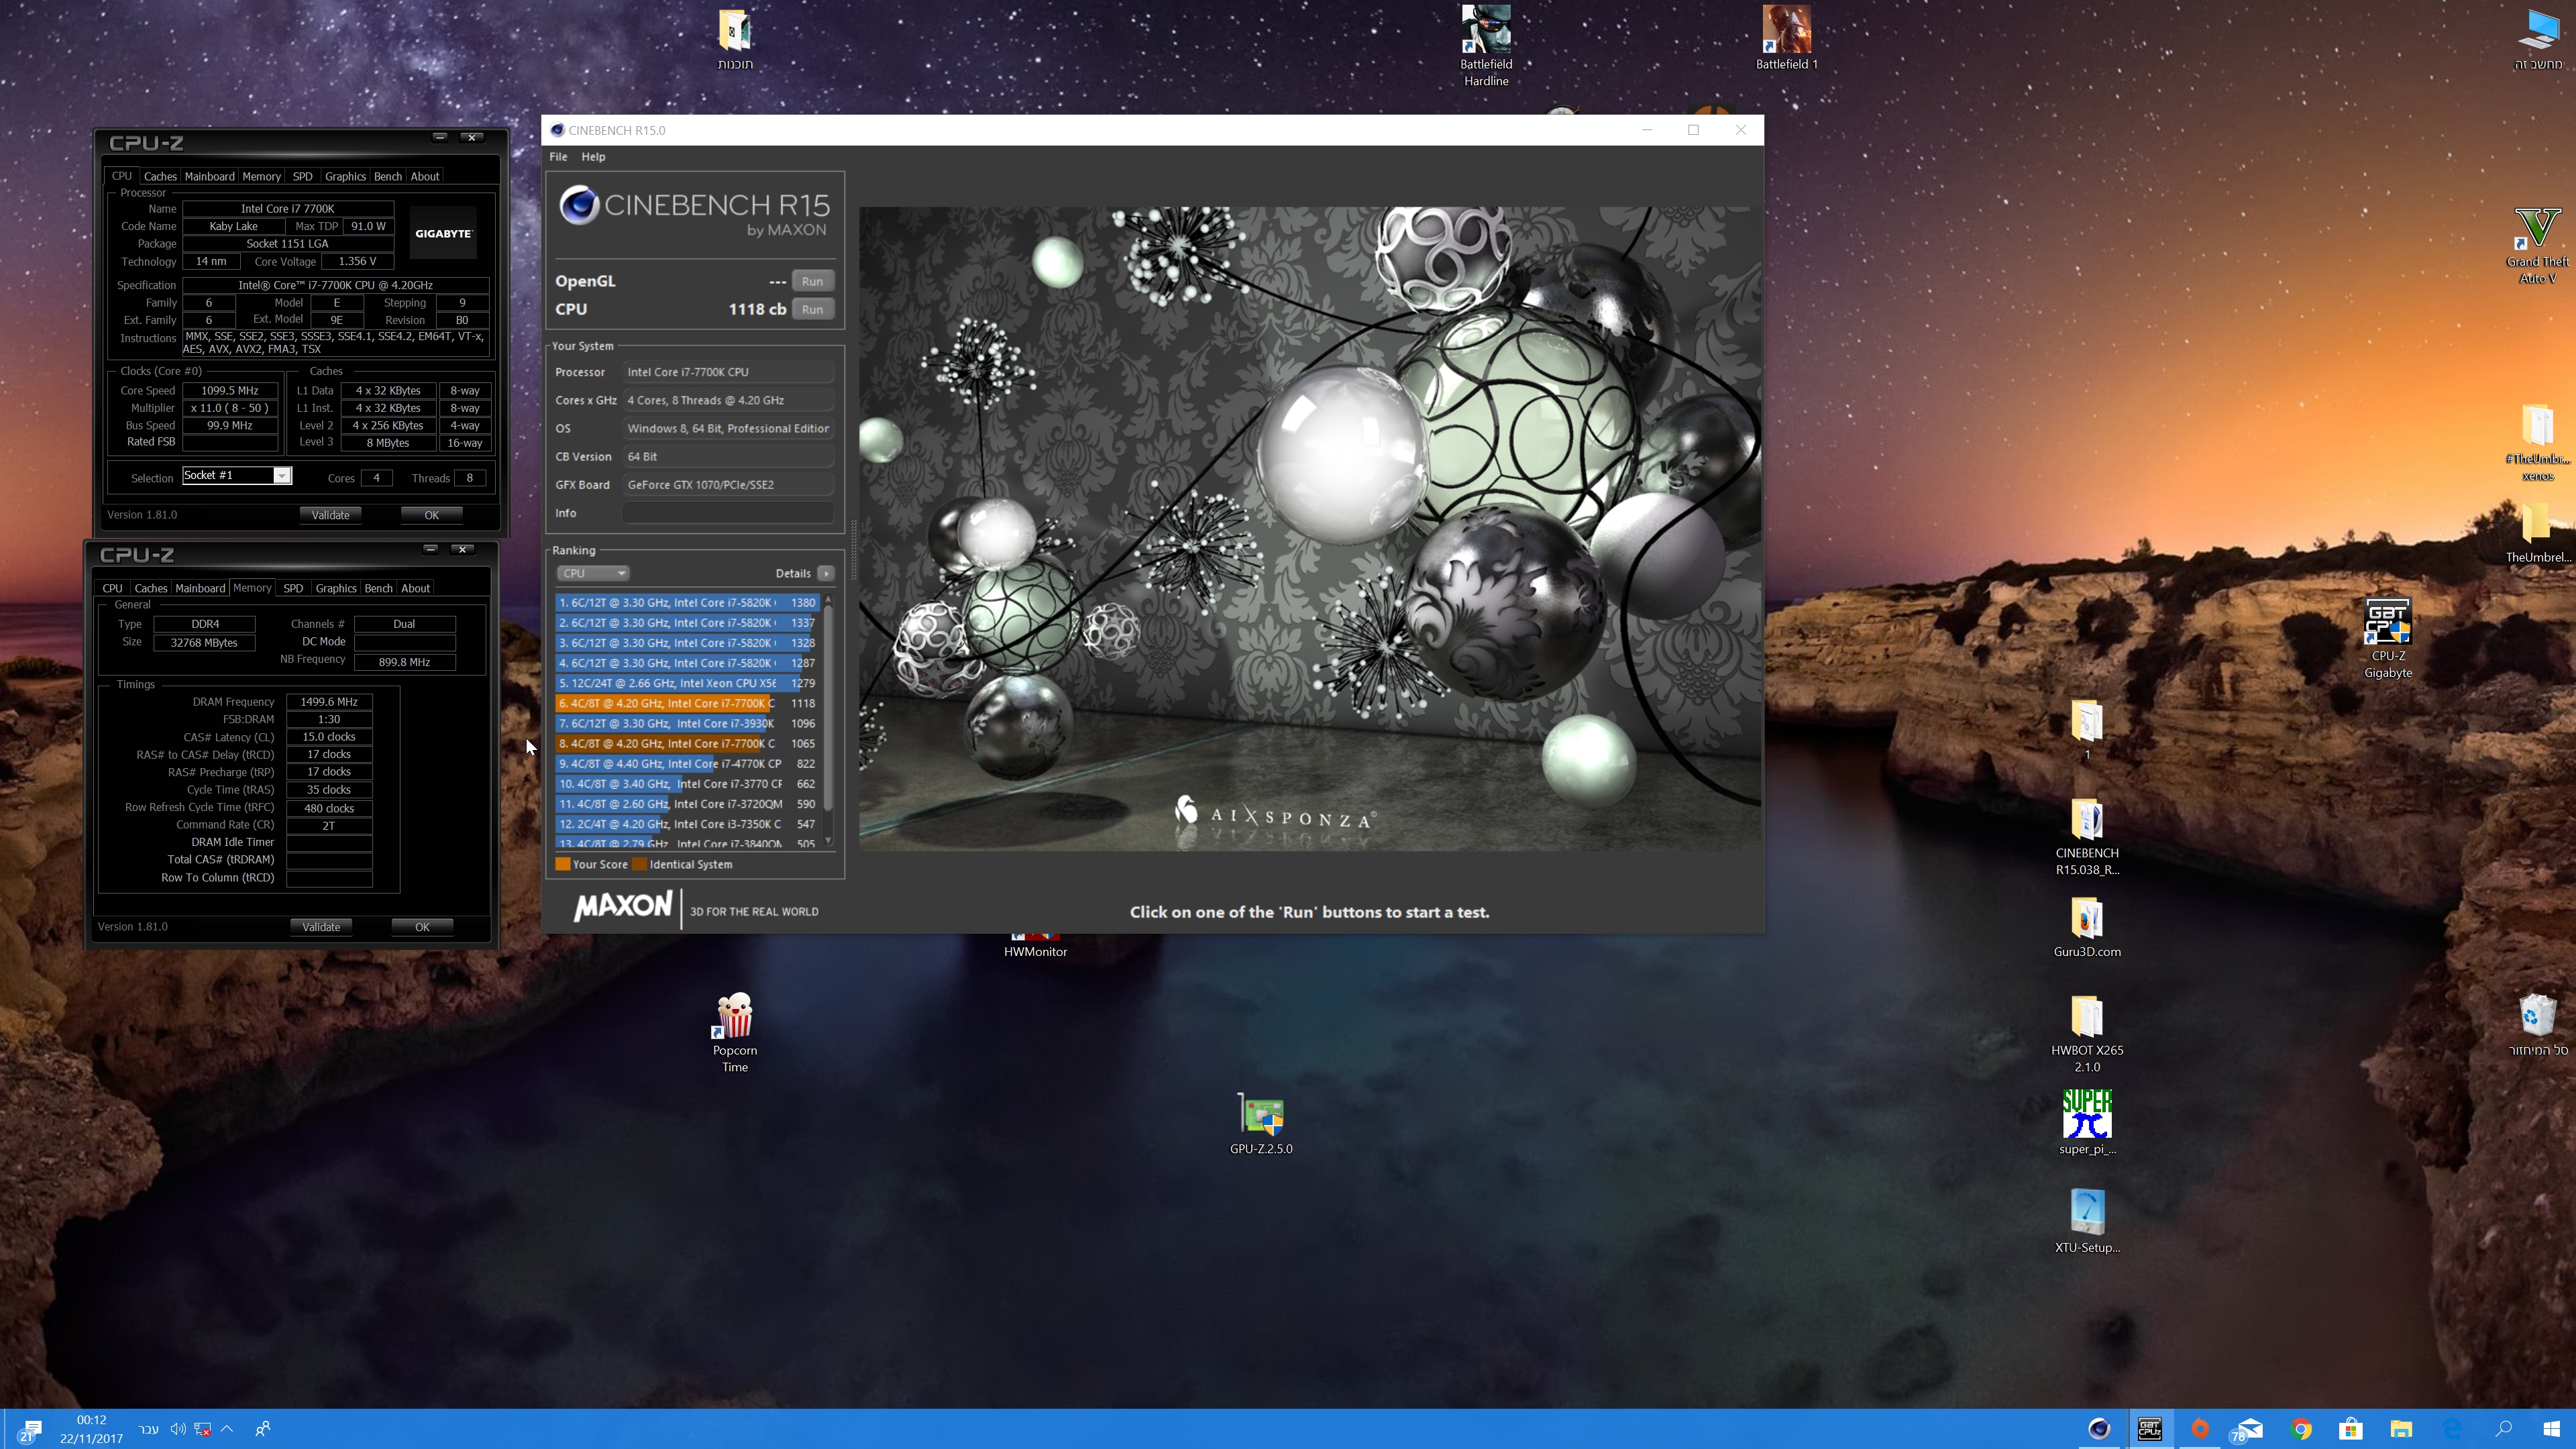Open Mail app from taskbar
The height and width of the screenshot is (1449, 2576).
[2250, 1429]
